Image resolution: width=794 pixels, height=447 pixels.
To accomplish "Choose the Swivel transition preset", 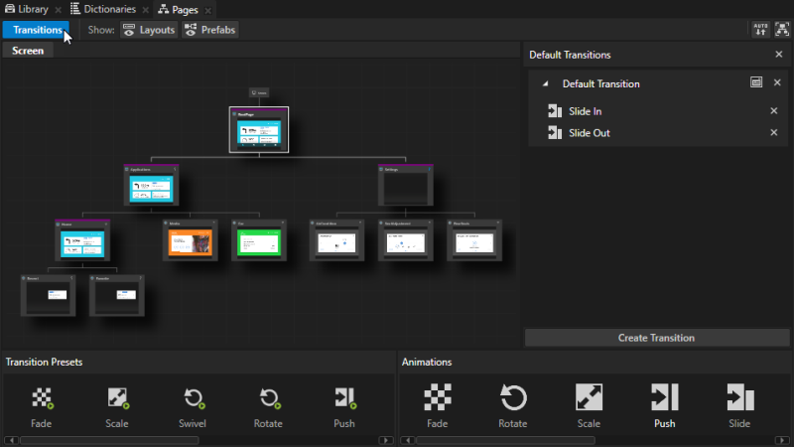I will pos(193,406).
